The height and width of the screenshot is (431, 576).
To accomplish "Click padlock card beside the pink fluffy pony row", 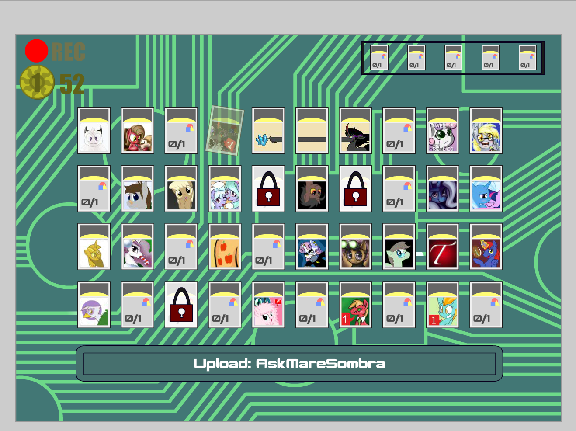I will pyautogui.click(x=181, y=305).
